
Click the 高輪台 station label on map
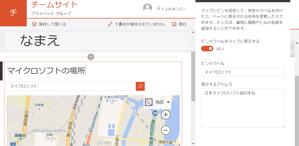(x=20, y=135)
